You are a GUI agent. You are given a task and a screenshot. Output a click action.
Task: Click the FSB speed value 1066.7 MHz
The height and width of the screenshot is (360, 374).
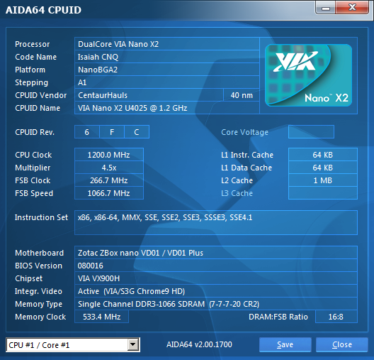click(x=109, y=193)
